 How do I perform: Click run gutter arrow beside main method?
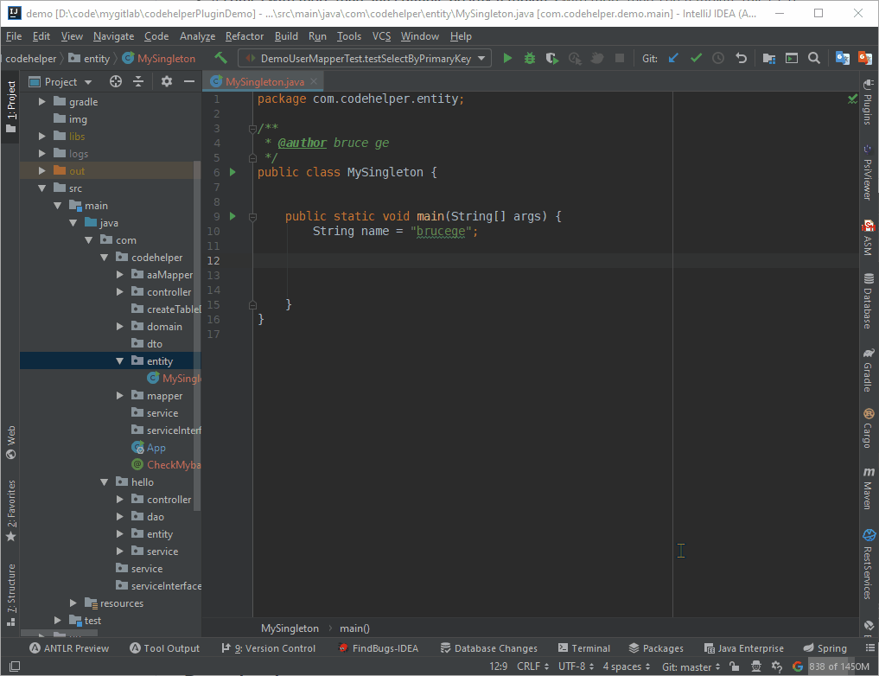(x=233, y=216)
